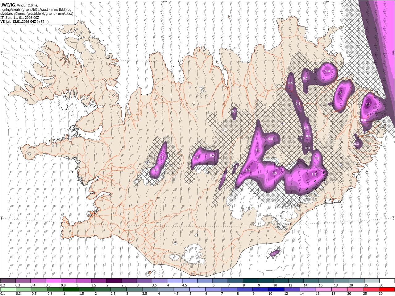Click the 'rigning/skúrir' legend description line
This screenshot has height=296, width=395.
point(36,9)
